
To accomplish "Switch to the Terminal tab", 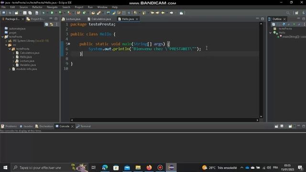I will pyautogui.click(x=84, y=126).
